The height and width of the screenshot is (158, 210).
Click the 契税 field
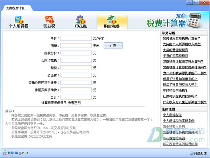coord(76,68)
